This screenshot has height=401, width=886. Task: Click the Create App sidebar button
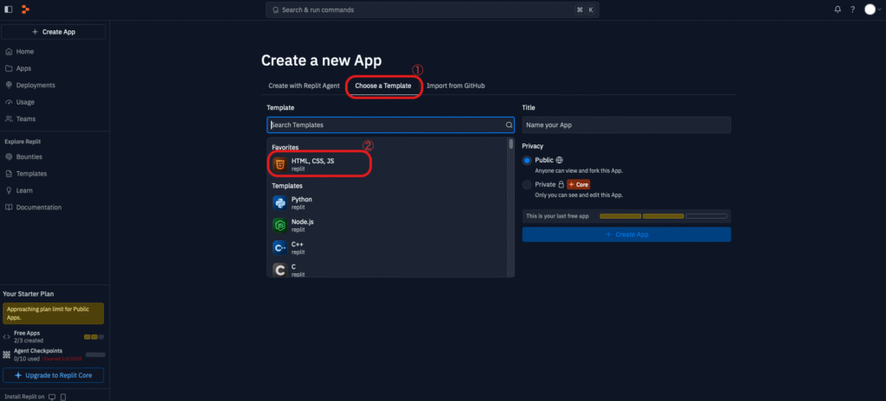55,32
